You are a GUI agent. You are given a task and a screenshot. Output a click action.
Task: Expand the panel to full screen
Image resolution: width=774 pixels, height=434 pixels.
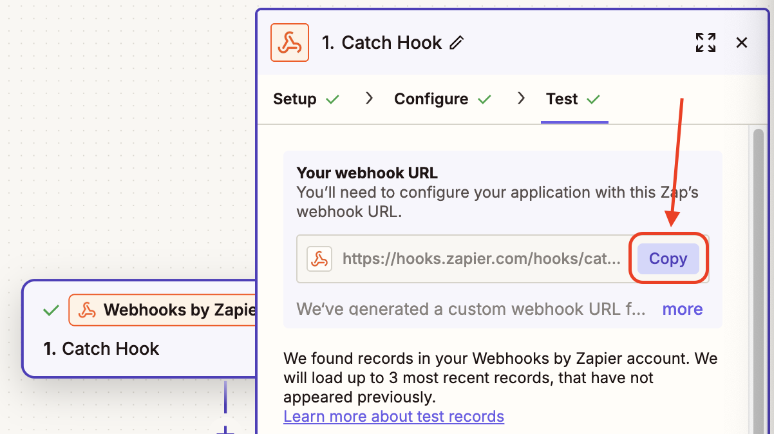click(x=706, y=42)
